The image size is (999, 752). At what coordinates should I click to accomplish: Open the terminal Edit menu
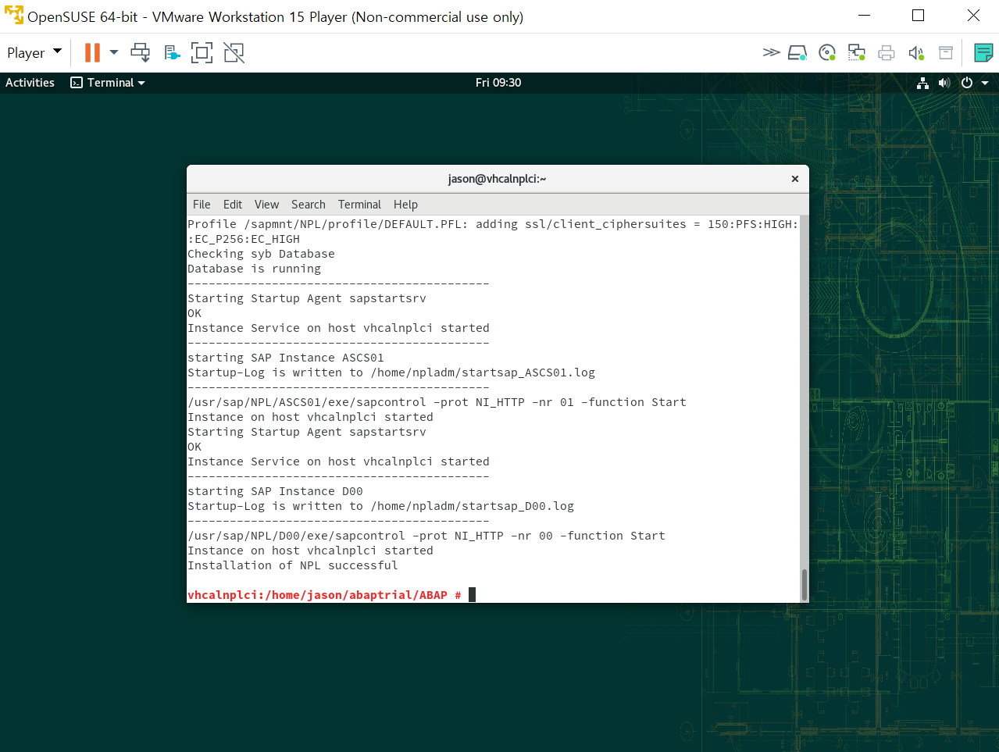[233, 205]
